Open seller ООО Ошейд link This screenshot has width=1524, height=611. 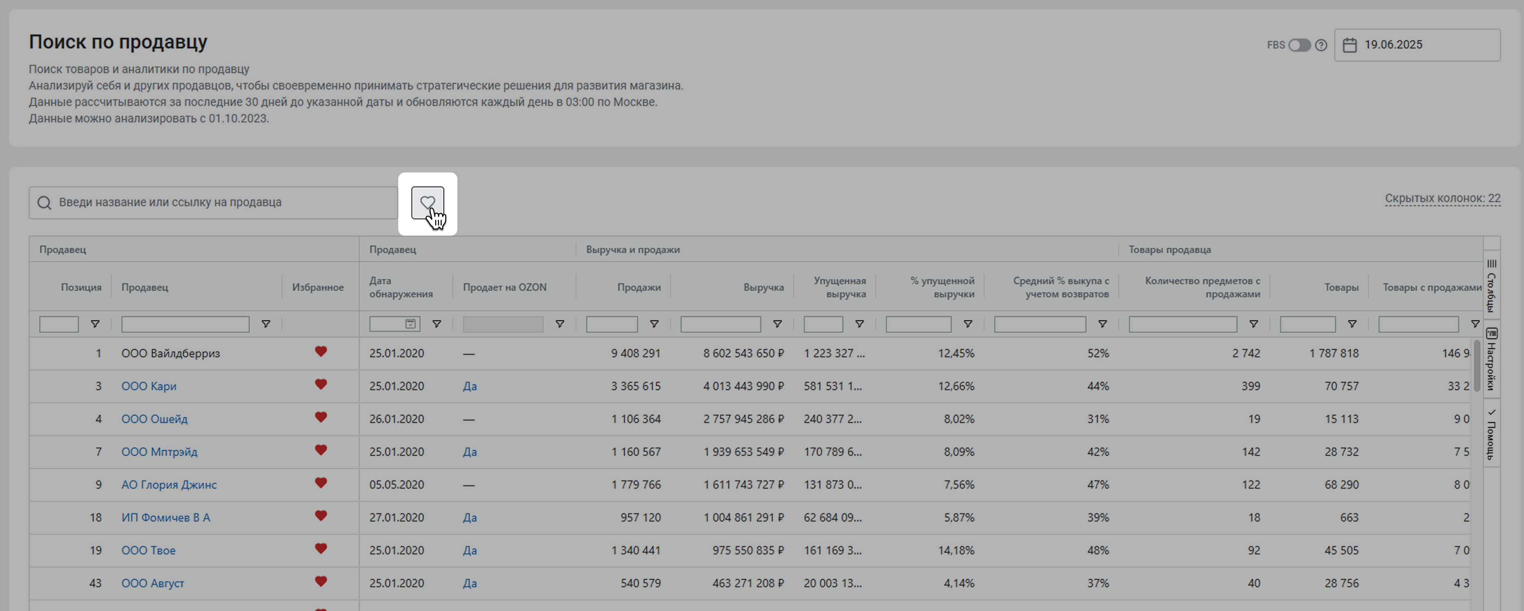click(154, 419)
